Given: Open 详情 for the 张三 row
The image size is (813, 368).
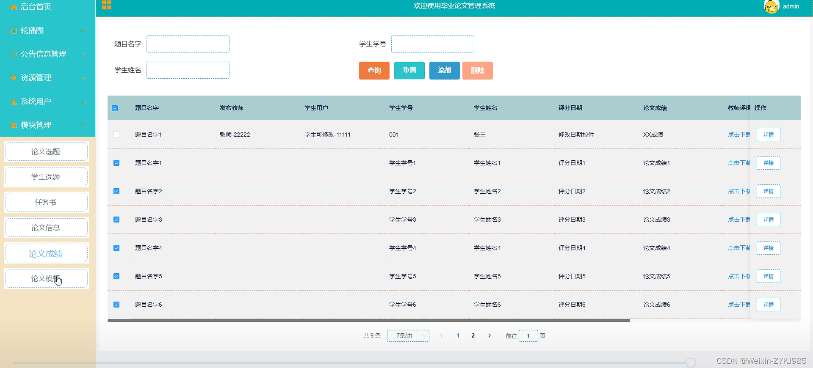Looking at the screenshot, I should pyautogui.click(x=769, y=135).
